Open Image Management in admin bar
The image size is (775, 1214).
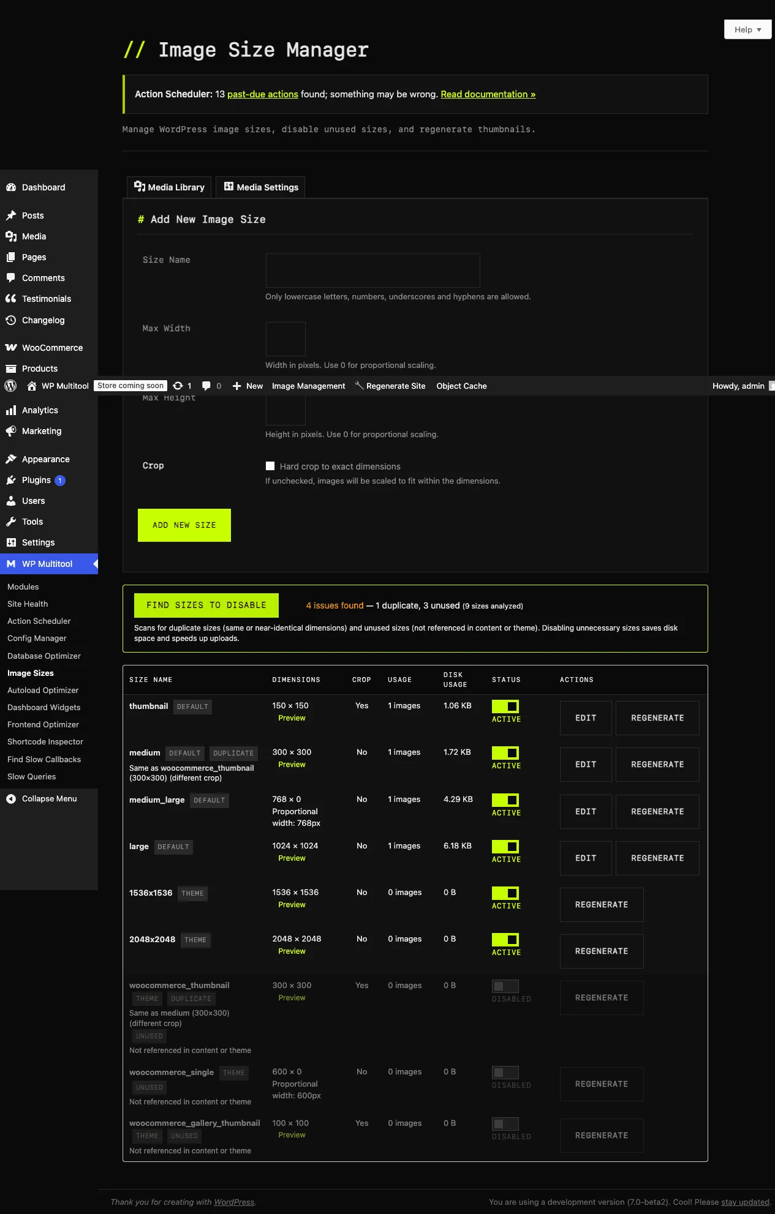pyautogui.click(x=308, y=386)
